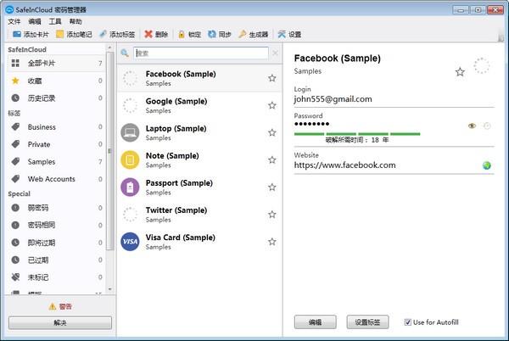Click the green password strength bar
This screenshot has height=341, width=509.
pos(357,134)
